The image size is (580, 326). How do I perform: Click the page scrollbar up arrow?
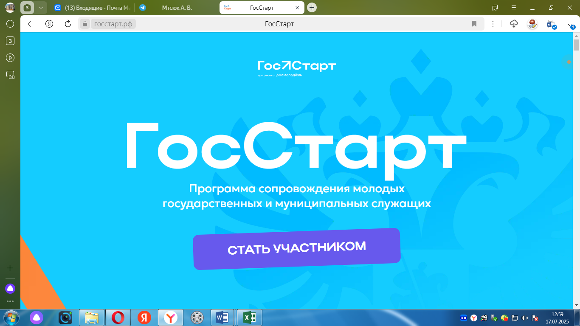[576, 36]
